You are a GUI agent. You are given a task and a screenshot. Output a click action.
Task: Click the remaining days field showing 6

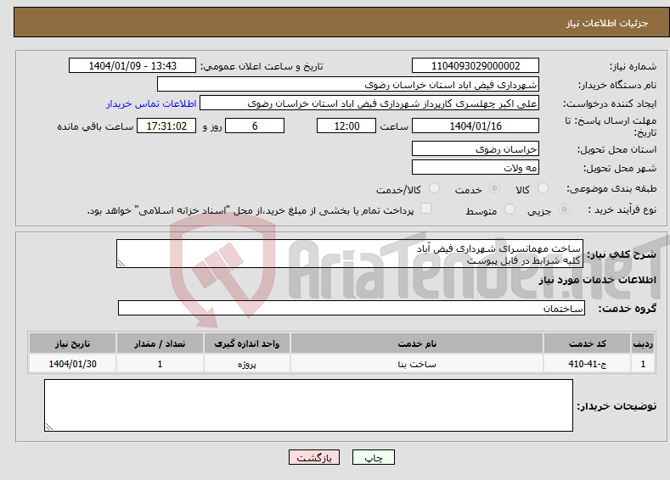click(x=255, y=126)
